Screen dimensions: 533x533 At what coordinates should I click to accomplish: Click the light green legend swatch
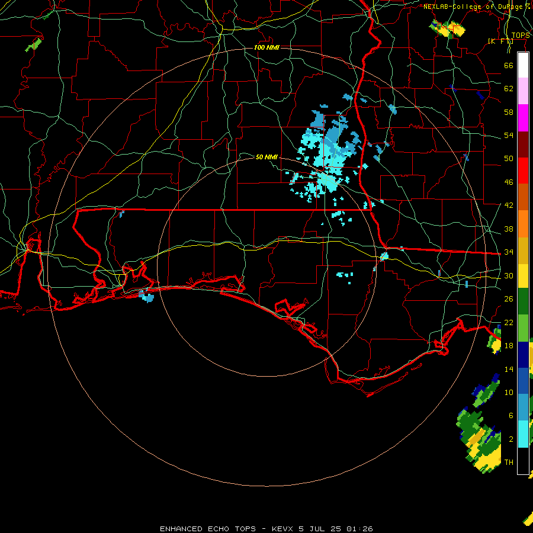click(x=523, y=328)
